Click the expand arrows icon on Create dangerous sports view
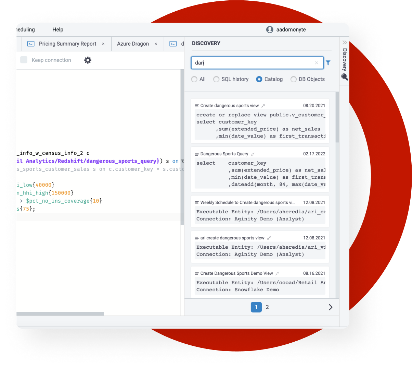Image resolution: width=412 pixels, height=367 pixels. (x=263, y=106)
